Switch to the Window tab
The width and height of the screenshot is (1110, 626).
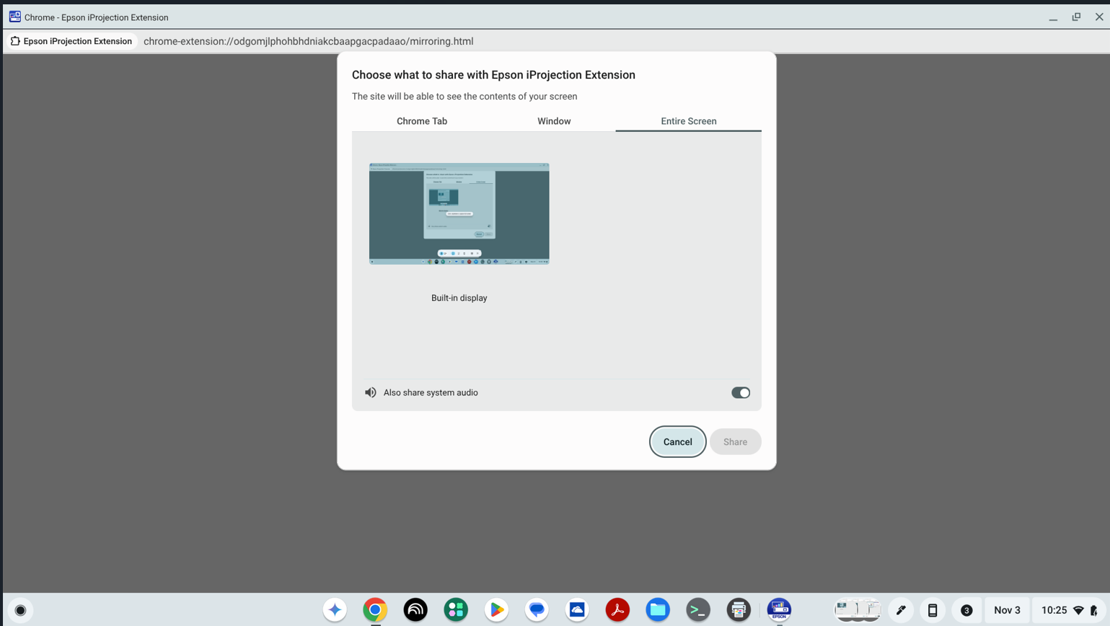click(x=554, y=121)
